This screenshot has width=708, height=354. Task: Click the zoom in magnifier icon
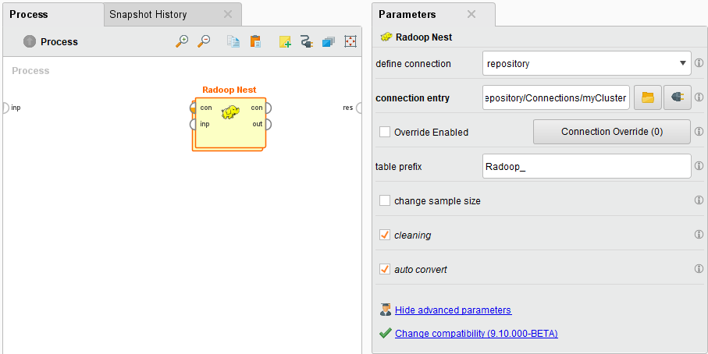pyautogui.click(x=182, y=41)
